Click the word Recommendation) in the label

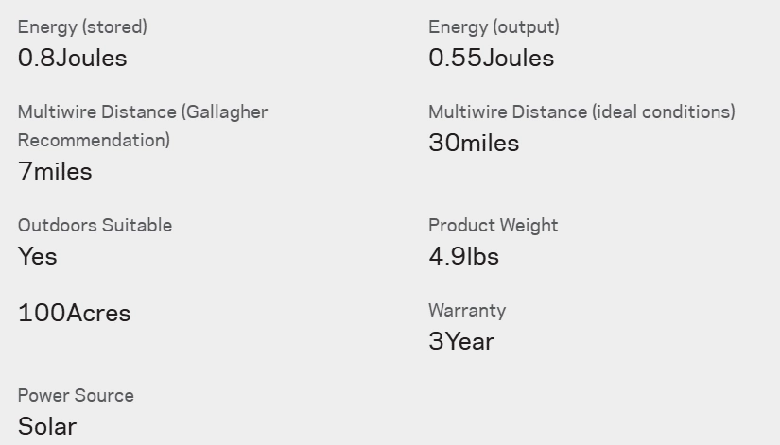tap(94, 140)
